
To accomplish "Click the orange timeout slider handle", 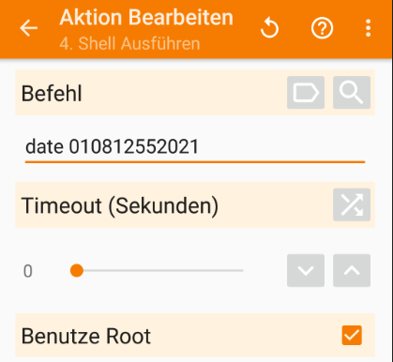I will click(x=77, y=270).
